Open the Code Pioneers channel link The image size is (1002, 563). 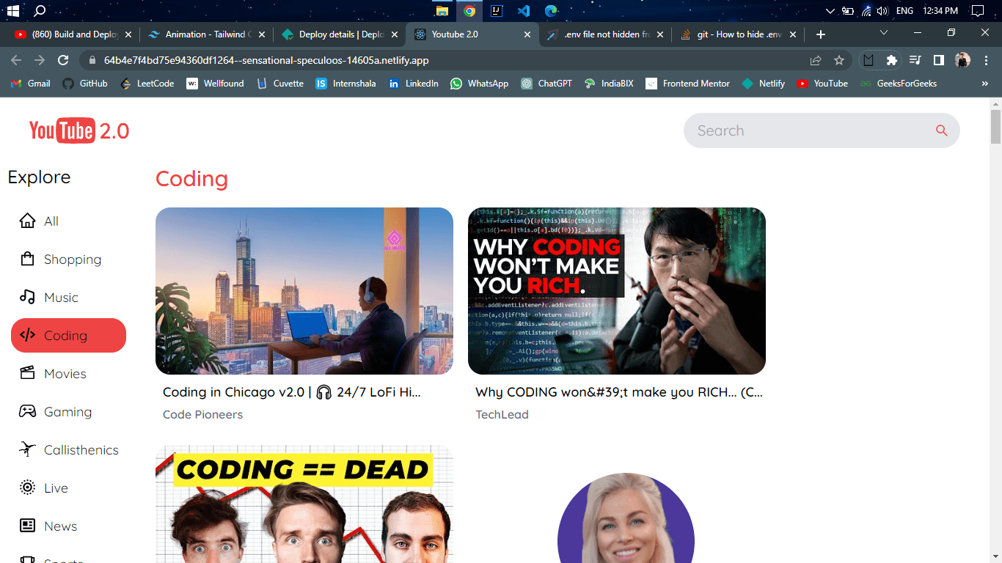pos(202,414)
